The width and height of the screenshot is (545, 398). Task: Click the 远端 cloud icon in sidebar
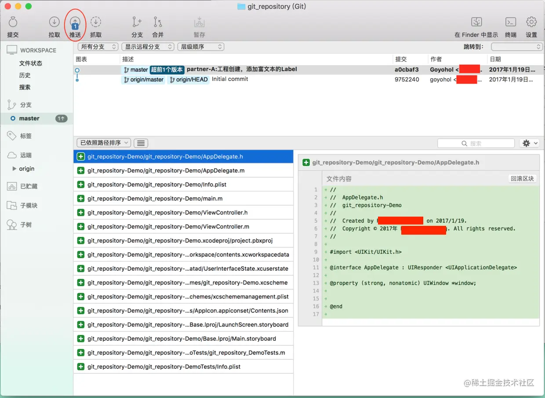tap(12, 155)
